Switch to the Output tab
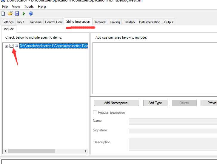This screenshot has height=164, width=217. pyautogui.click(x=169, y=22)
